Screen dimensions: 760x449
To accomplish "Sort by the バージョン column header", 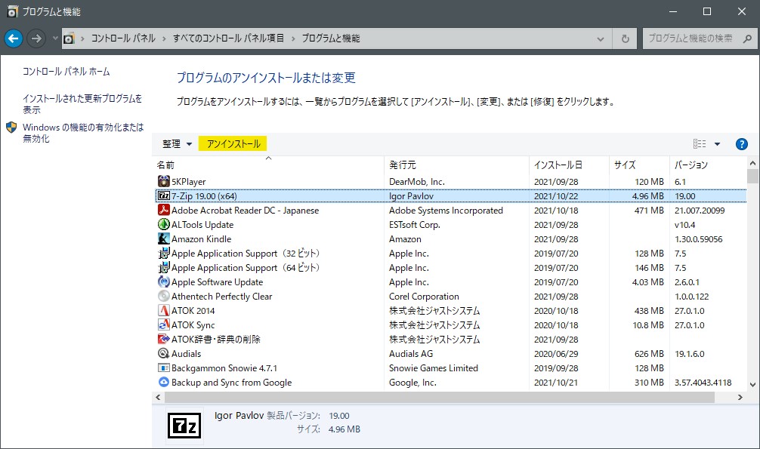I will point(708,165).
